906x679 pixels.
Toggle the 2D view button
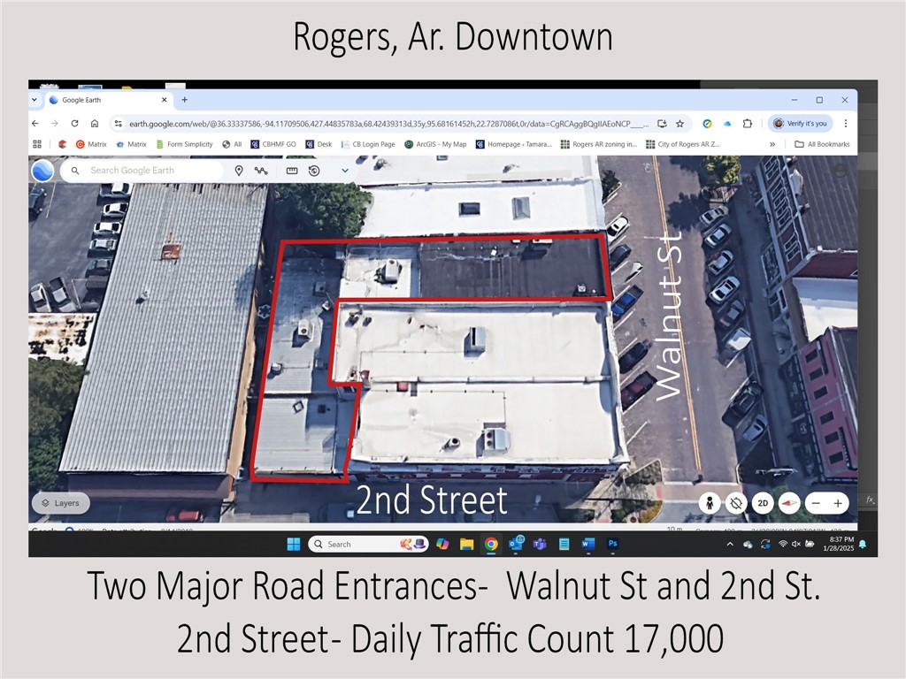pos(763,503)
